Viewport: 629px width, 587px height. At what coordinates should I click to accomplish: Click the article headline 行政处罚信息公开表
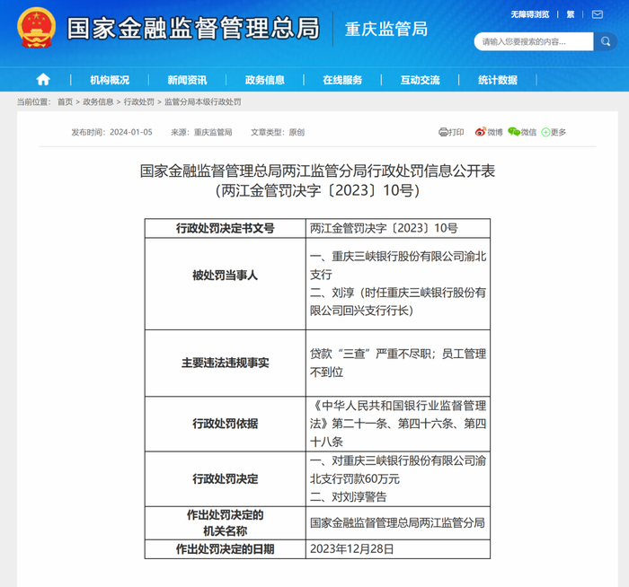click(x=317, y=171)
